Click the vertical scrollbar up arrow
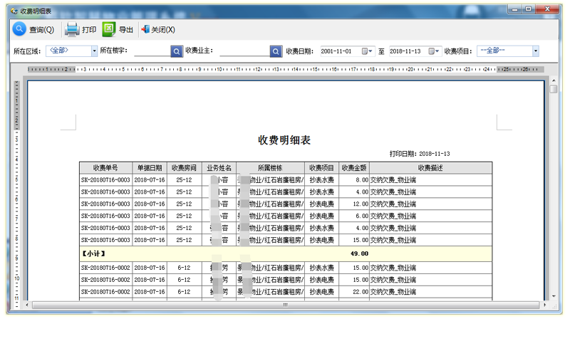Viewport: 570px width, 356px height. pyautogui.click(x=554, y=80)
